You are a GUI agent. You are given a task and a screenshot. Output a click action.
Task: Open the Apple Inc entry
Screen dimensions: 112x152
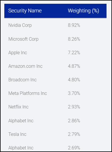(18, 53)
